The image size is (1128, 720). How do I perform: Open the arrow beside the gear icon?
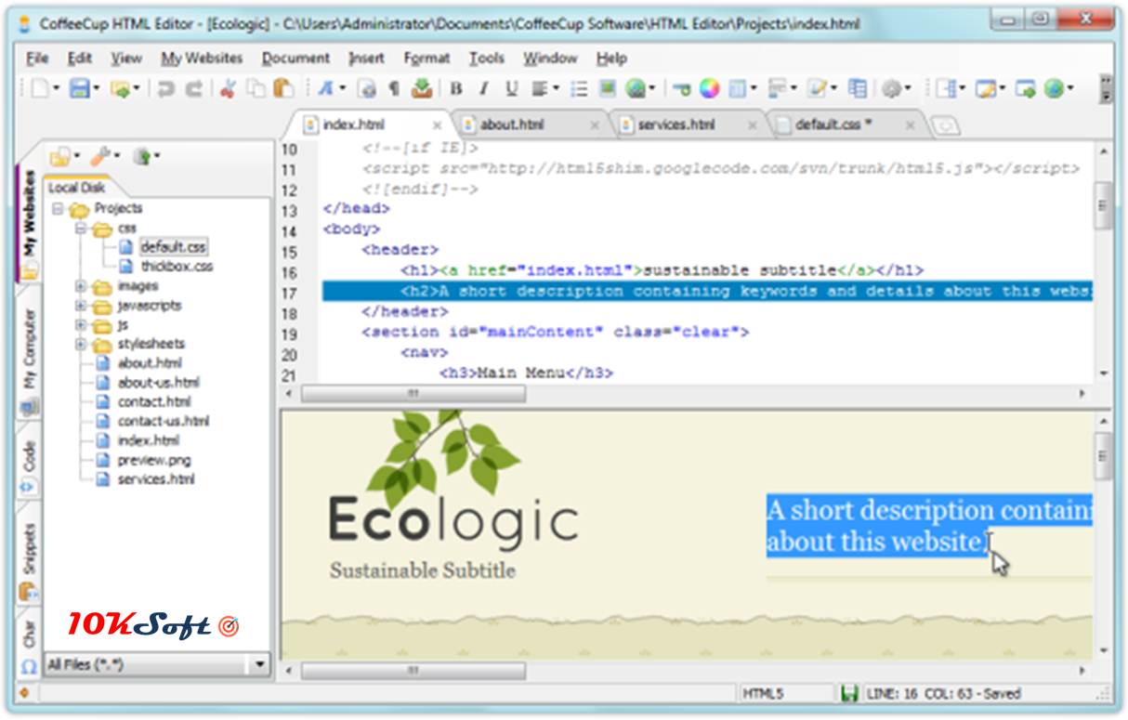[x=909, y=89]
